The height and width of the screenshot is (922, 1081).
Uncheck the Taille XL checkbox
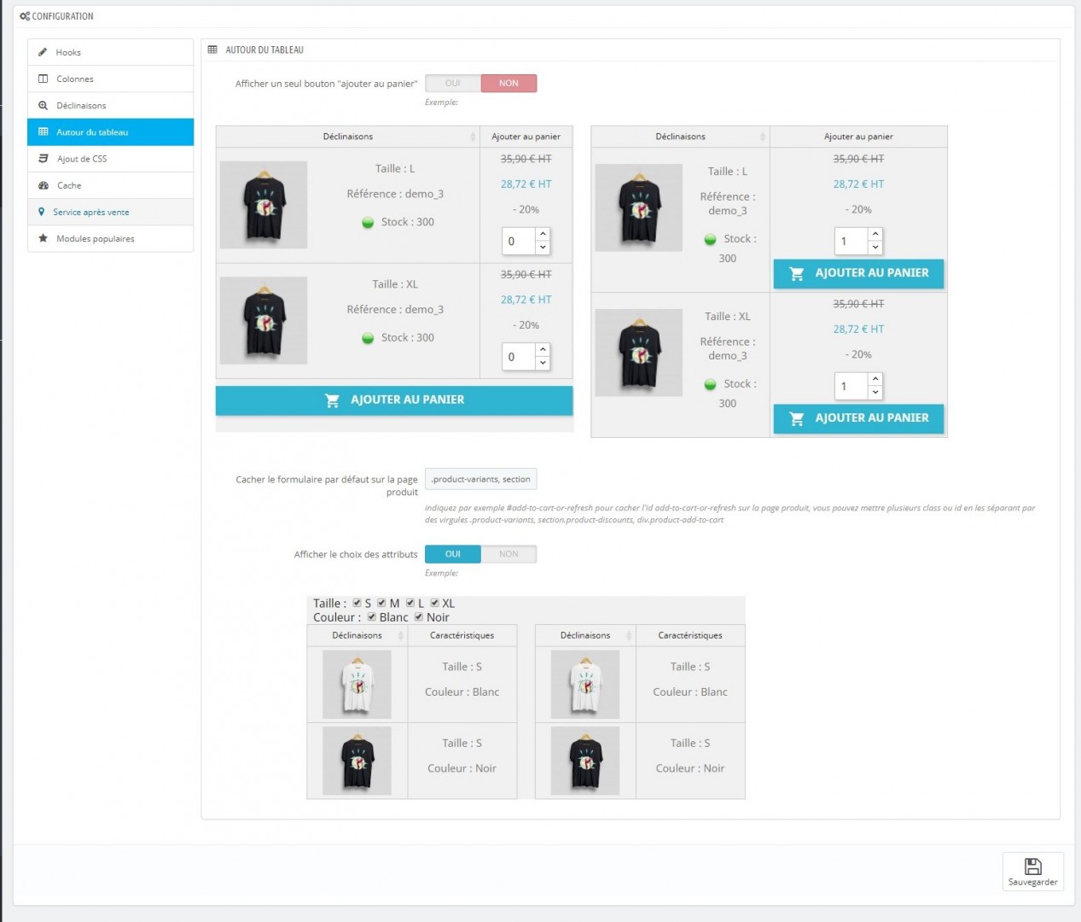coord(435,603)
